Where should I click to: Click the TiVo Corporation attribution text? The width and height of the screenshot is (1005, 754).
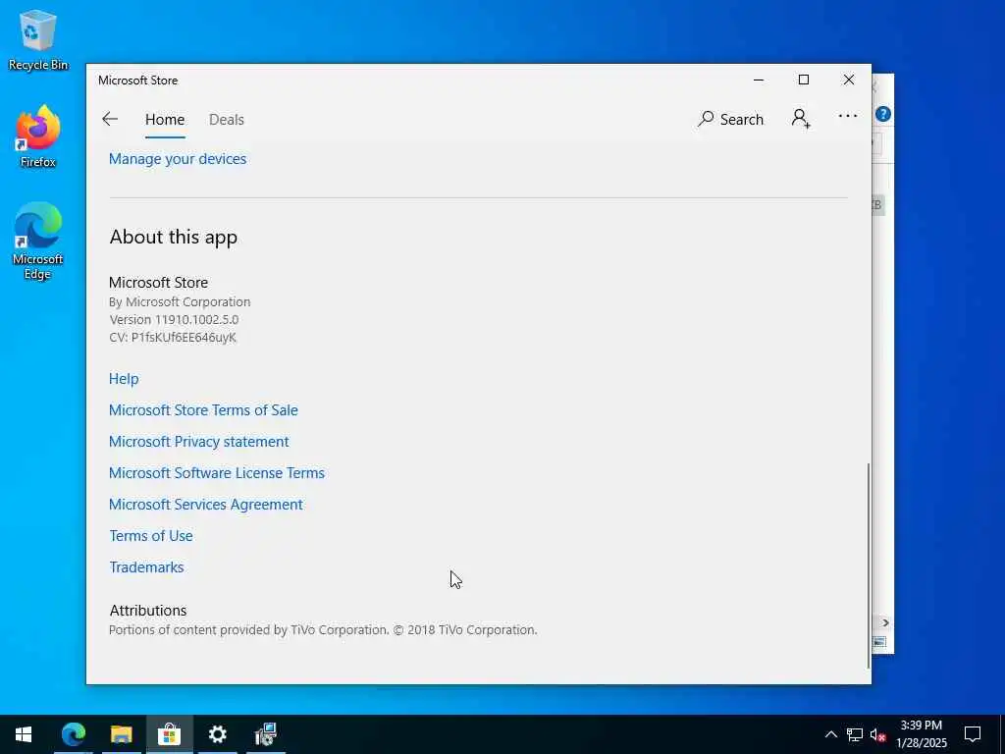(x=323, y=630)
